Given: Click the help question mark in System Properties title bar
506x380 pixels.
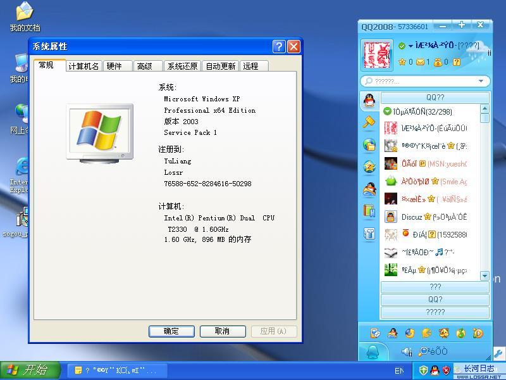Looking at the screenshot, I should [x=279, y=46].
